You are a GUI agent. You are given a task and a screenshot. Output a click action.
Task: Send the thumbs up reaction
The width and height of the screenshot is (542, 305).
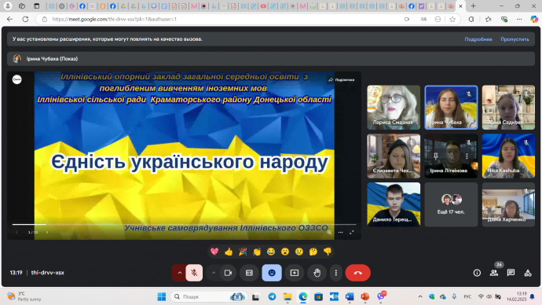tap(229, 252)
